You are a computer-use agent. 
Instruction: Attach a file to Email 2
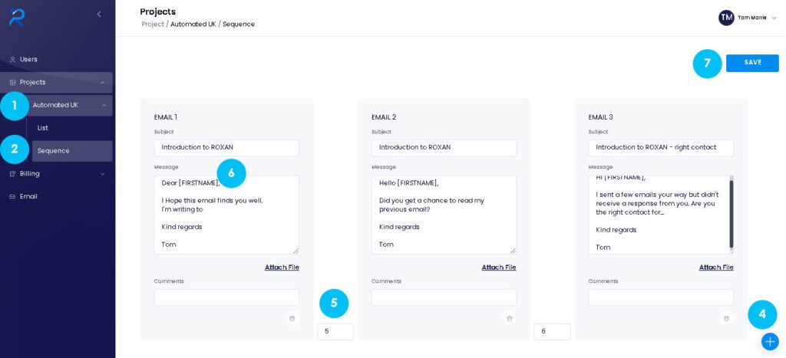[499, 268]
